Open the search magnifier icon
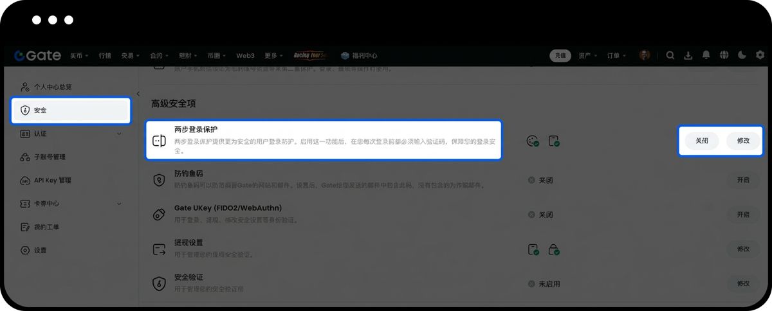 click(670, 55)
